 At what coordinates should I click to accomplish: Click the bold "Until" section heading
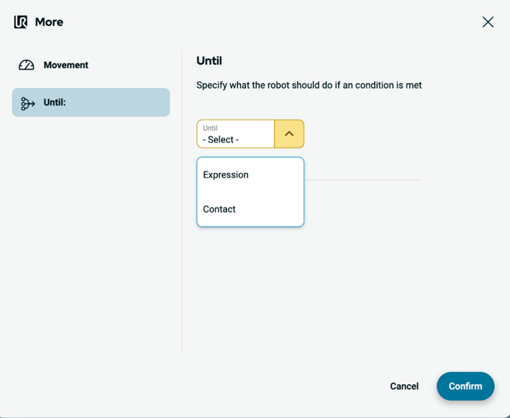point(209,61)
